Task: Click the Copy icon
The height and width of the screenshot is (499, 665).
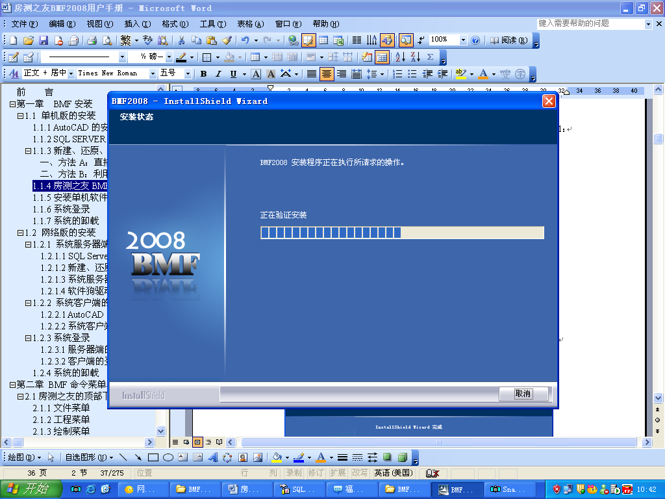Action: click(196, 40)
